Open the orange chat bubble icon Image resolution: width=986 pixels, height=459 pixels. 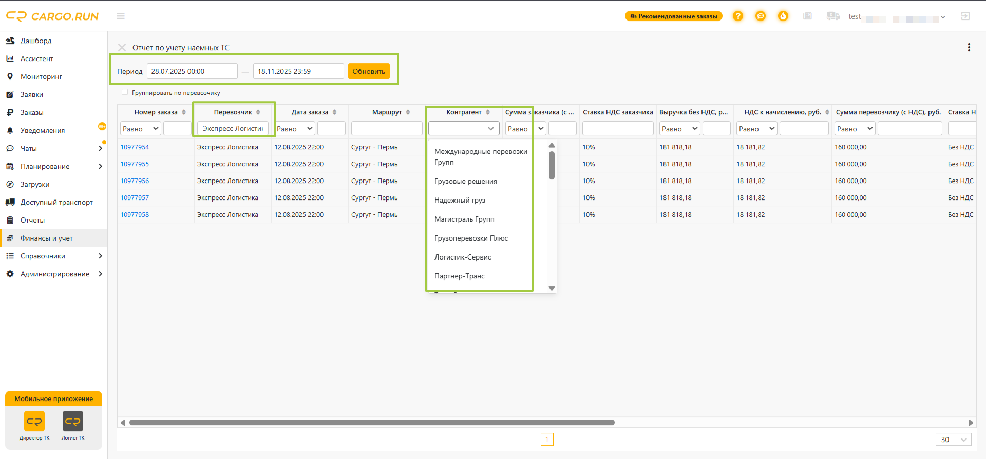pos(761,16)
